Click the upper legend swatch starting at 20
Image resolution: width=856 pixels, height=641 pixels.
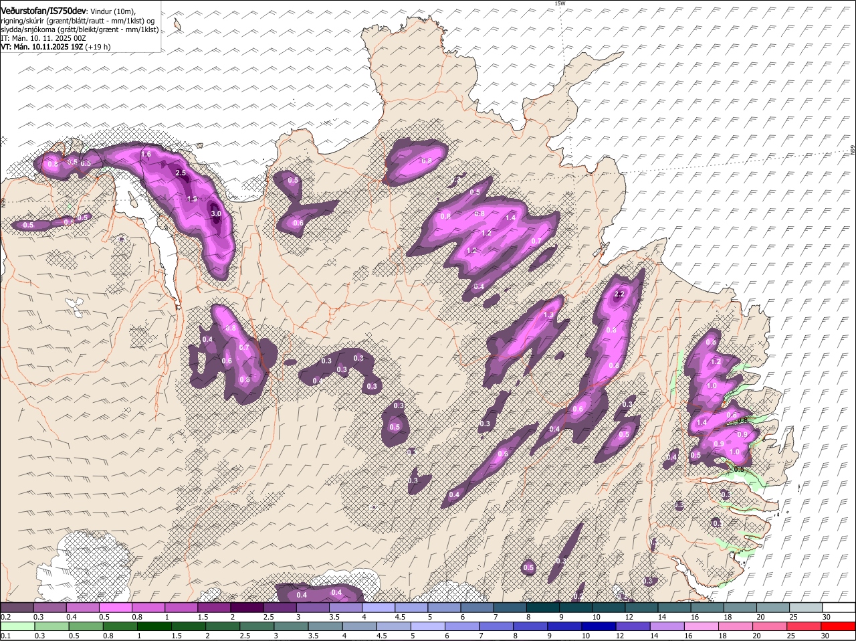773,607
